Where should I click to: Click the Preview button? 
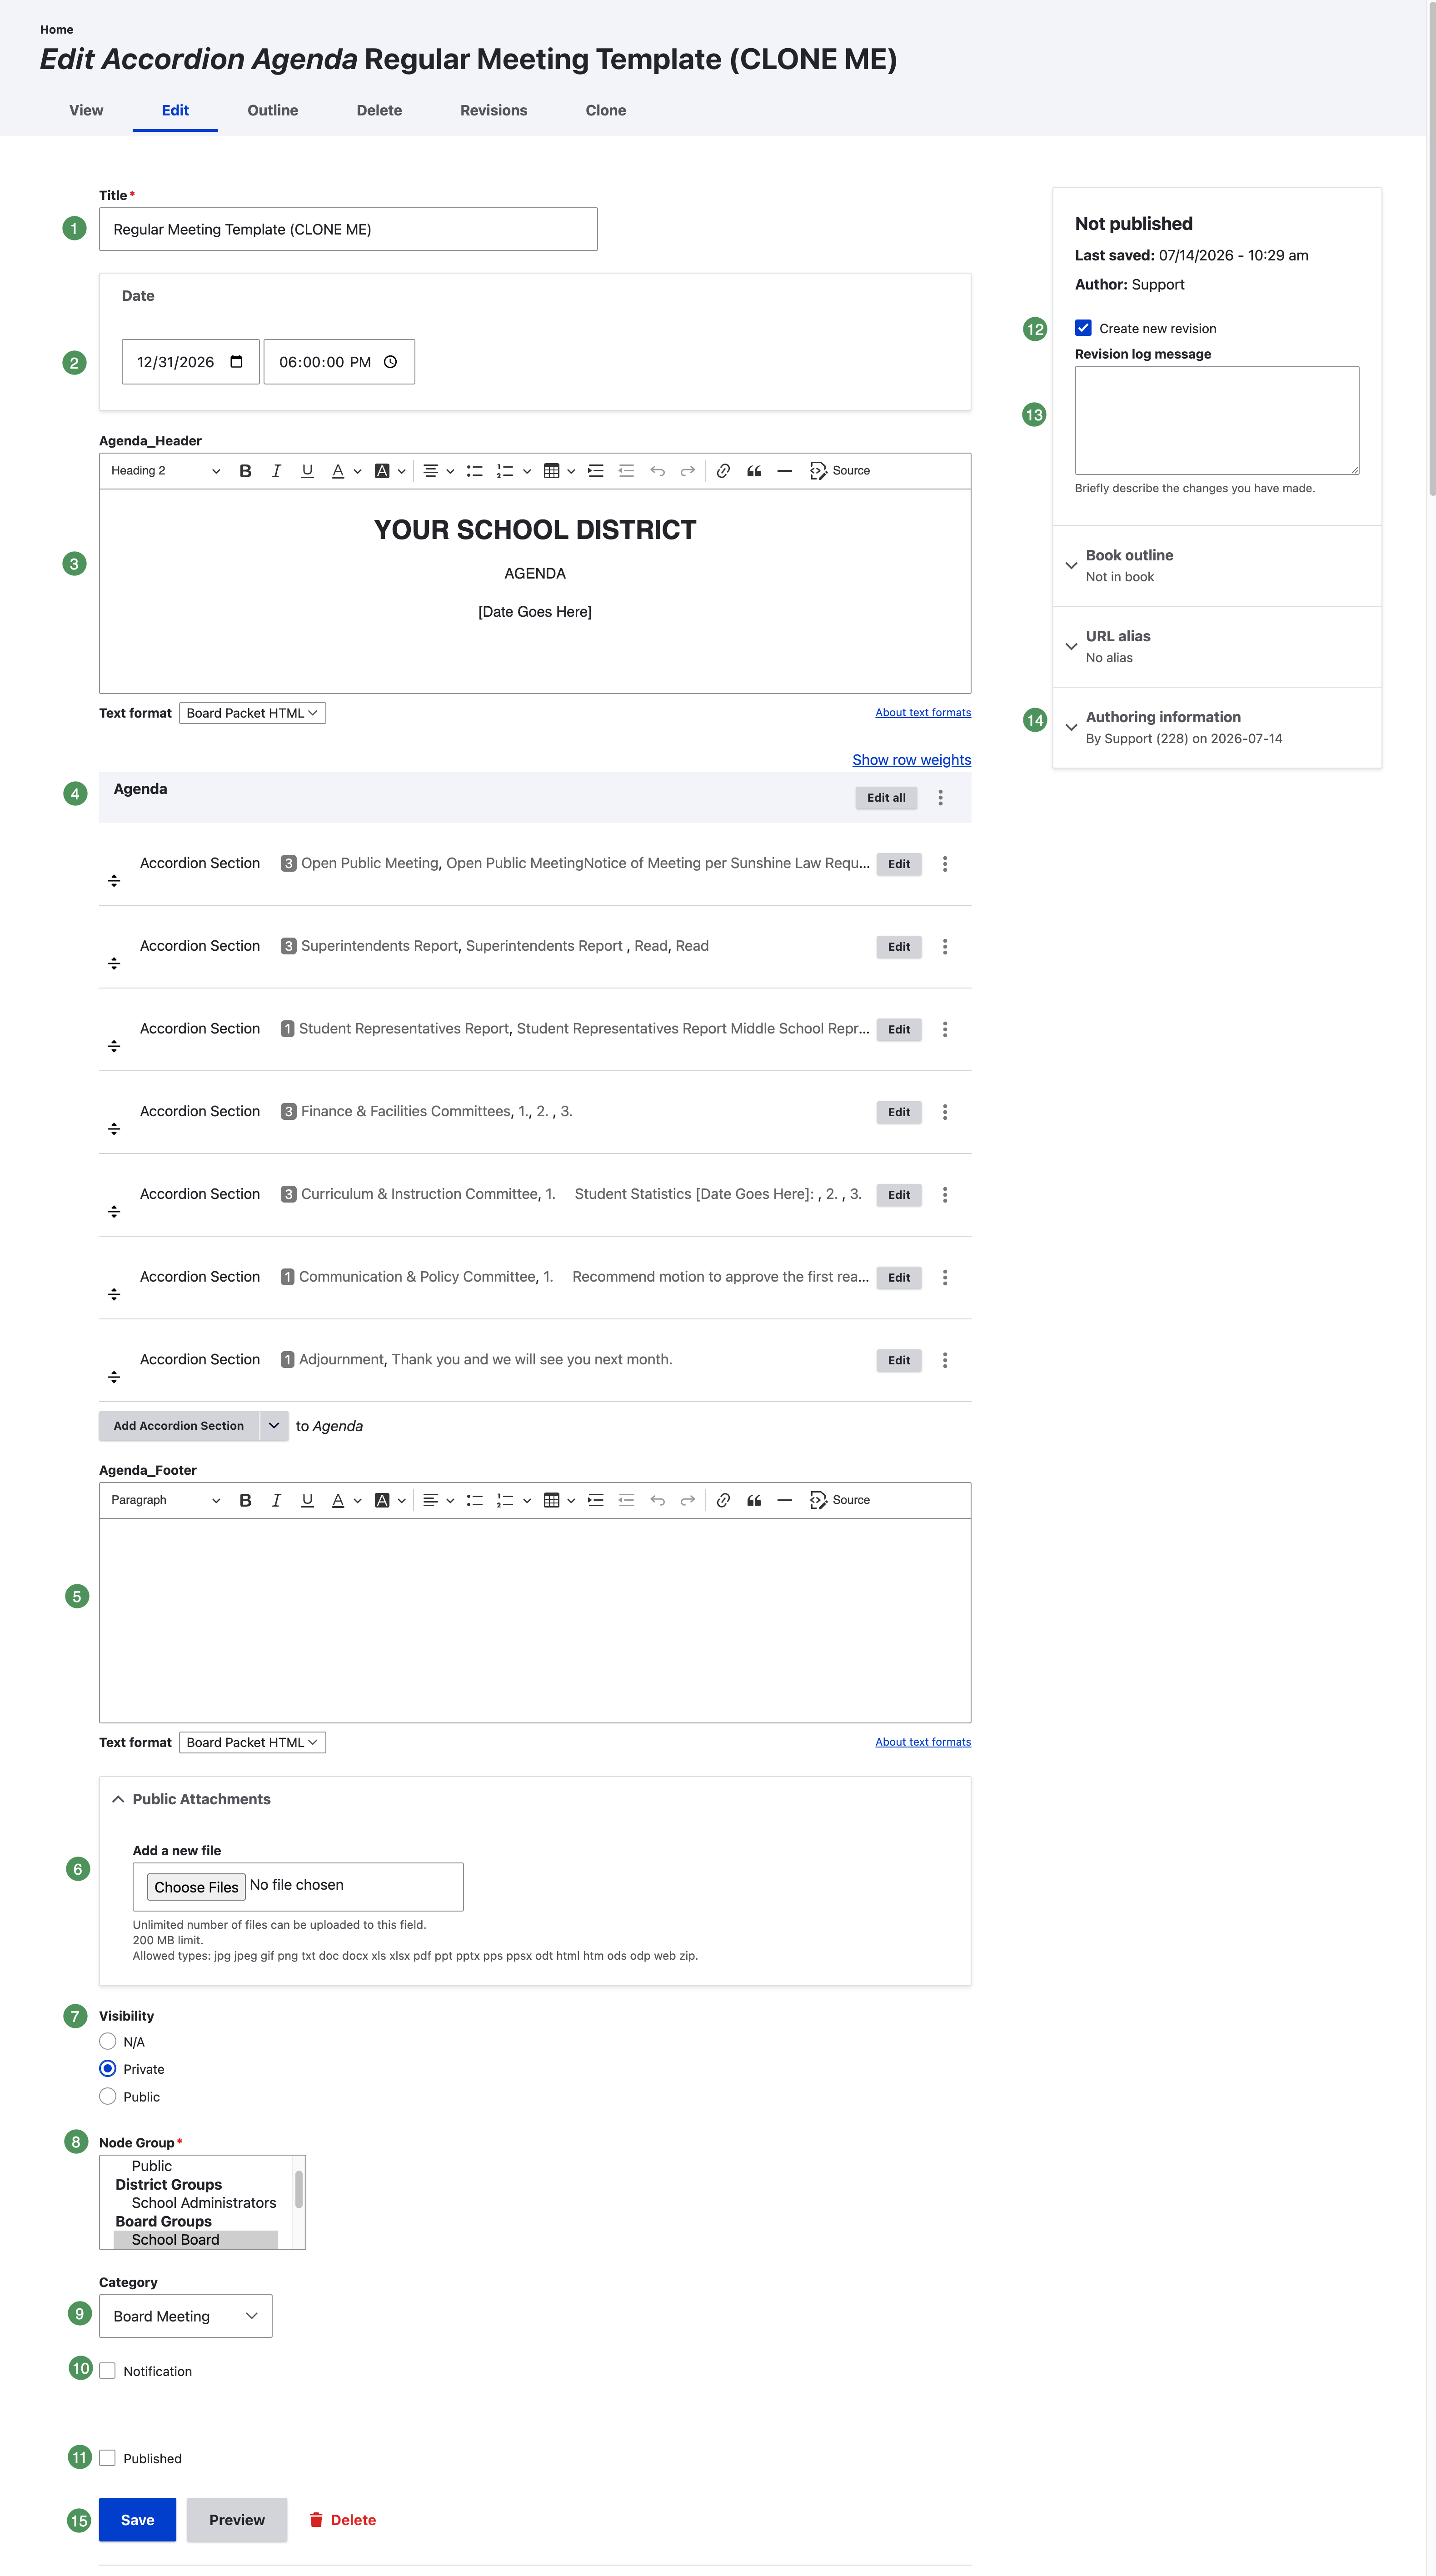click(237, 2520)
